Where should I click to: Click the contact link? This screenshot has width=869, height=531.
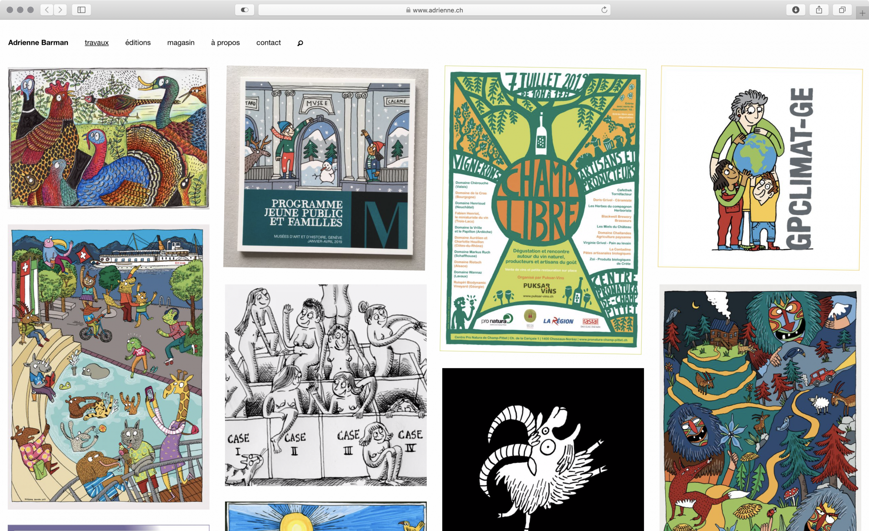(269, 43)
